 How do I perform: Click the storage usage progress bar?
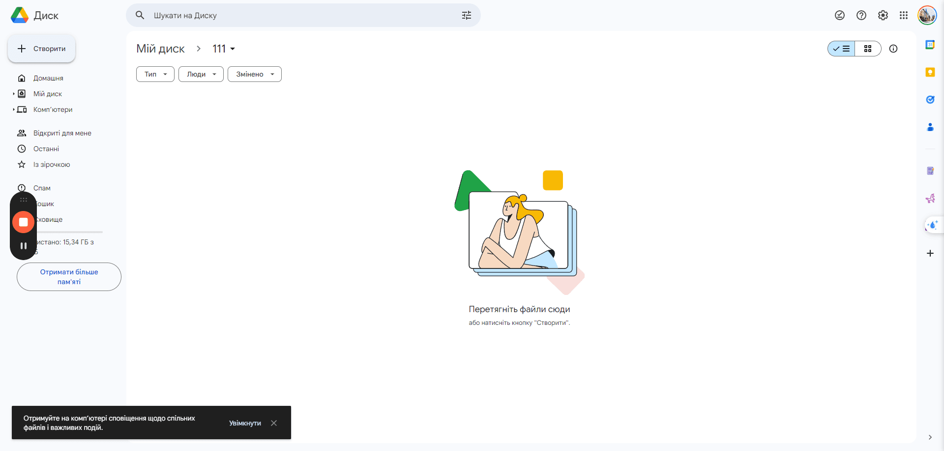[x=69, y=232]
